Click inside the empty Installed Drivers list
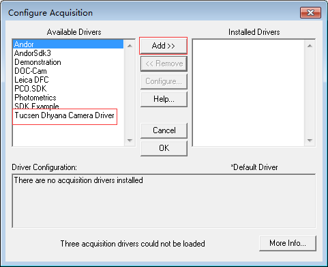The height and width of the screenshot is (267, 328). 248,93
